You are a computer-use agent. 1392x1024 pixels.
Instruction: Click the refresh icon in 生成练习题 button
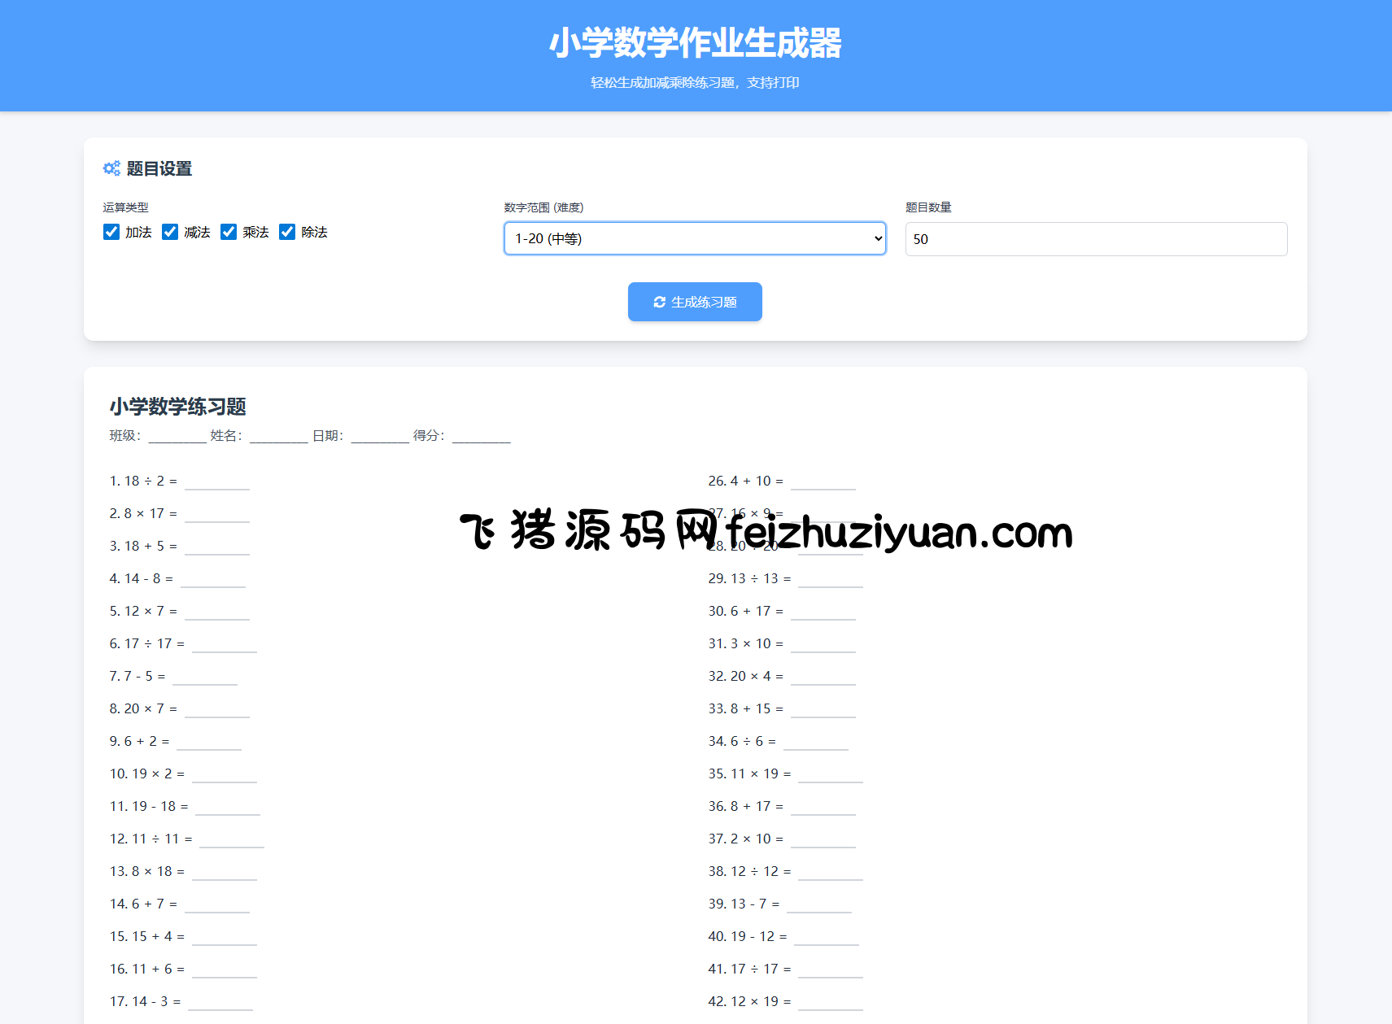pyautogui.click(x=659, y=302)
